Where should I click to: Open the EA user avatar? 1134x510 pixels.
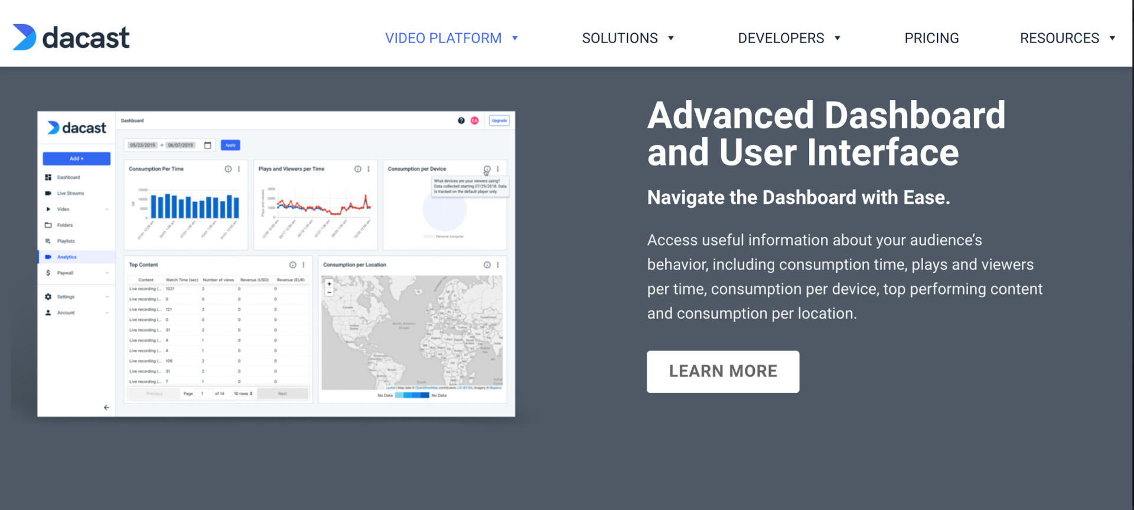[475, 121]
